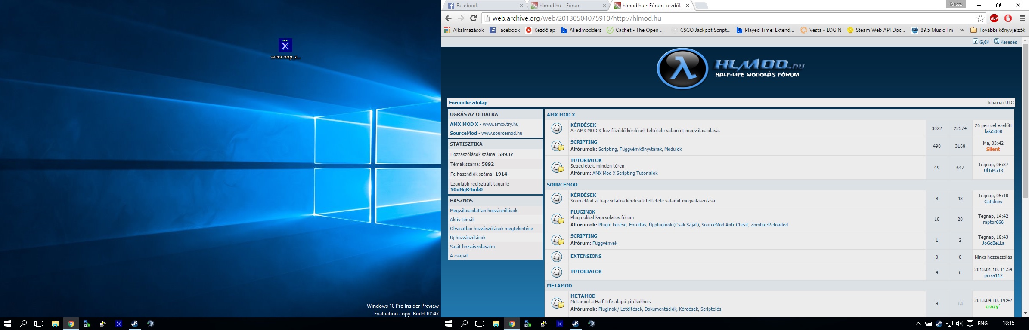Open the EXTENSIONS forum
Screen dimensions: 1029x330
(586, 256)
